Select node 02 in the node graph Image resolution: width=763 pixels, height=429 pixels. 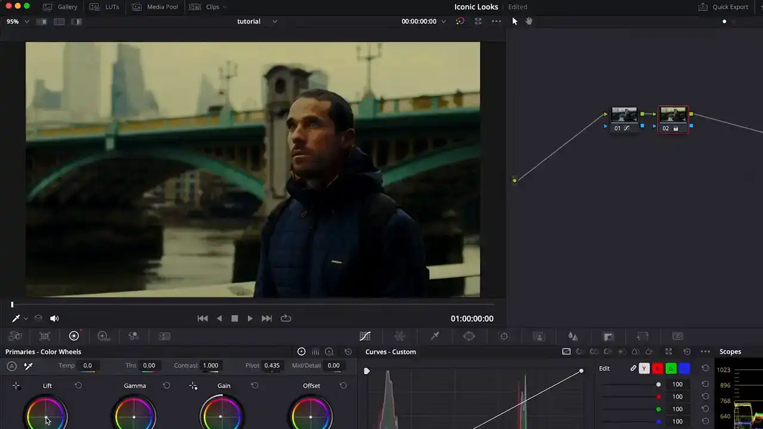[x=673, y=116]
